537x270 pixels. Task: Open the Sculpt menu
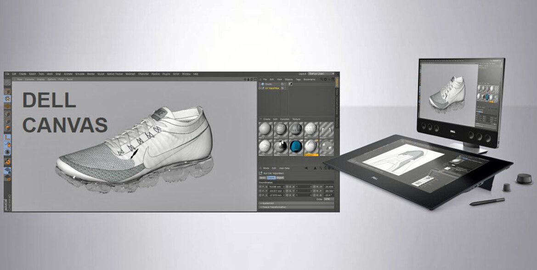101,74
